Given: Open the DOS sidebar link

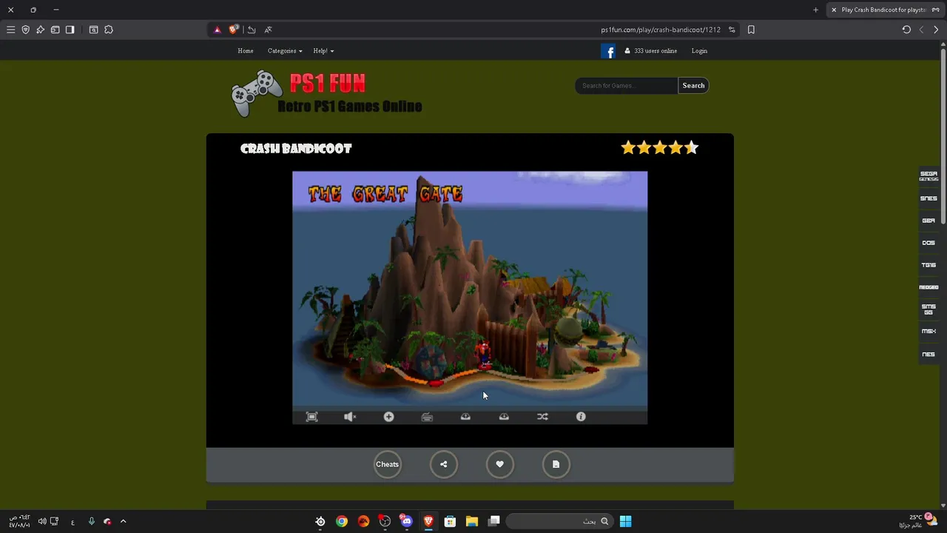Looking at the screenshot, I should [x=929, y=243].
